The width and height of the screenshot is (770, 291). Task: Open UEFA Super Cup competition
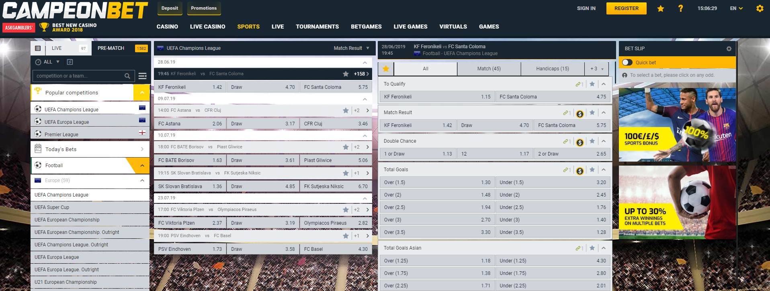tap(90, 207)
